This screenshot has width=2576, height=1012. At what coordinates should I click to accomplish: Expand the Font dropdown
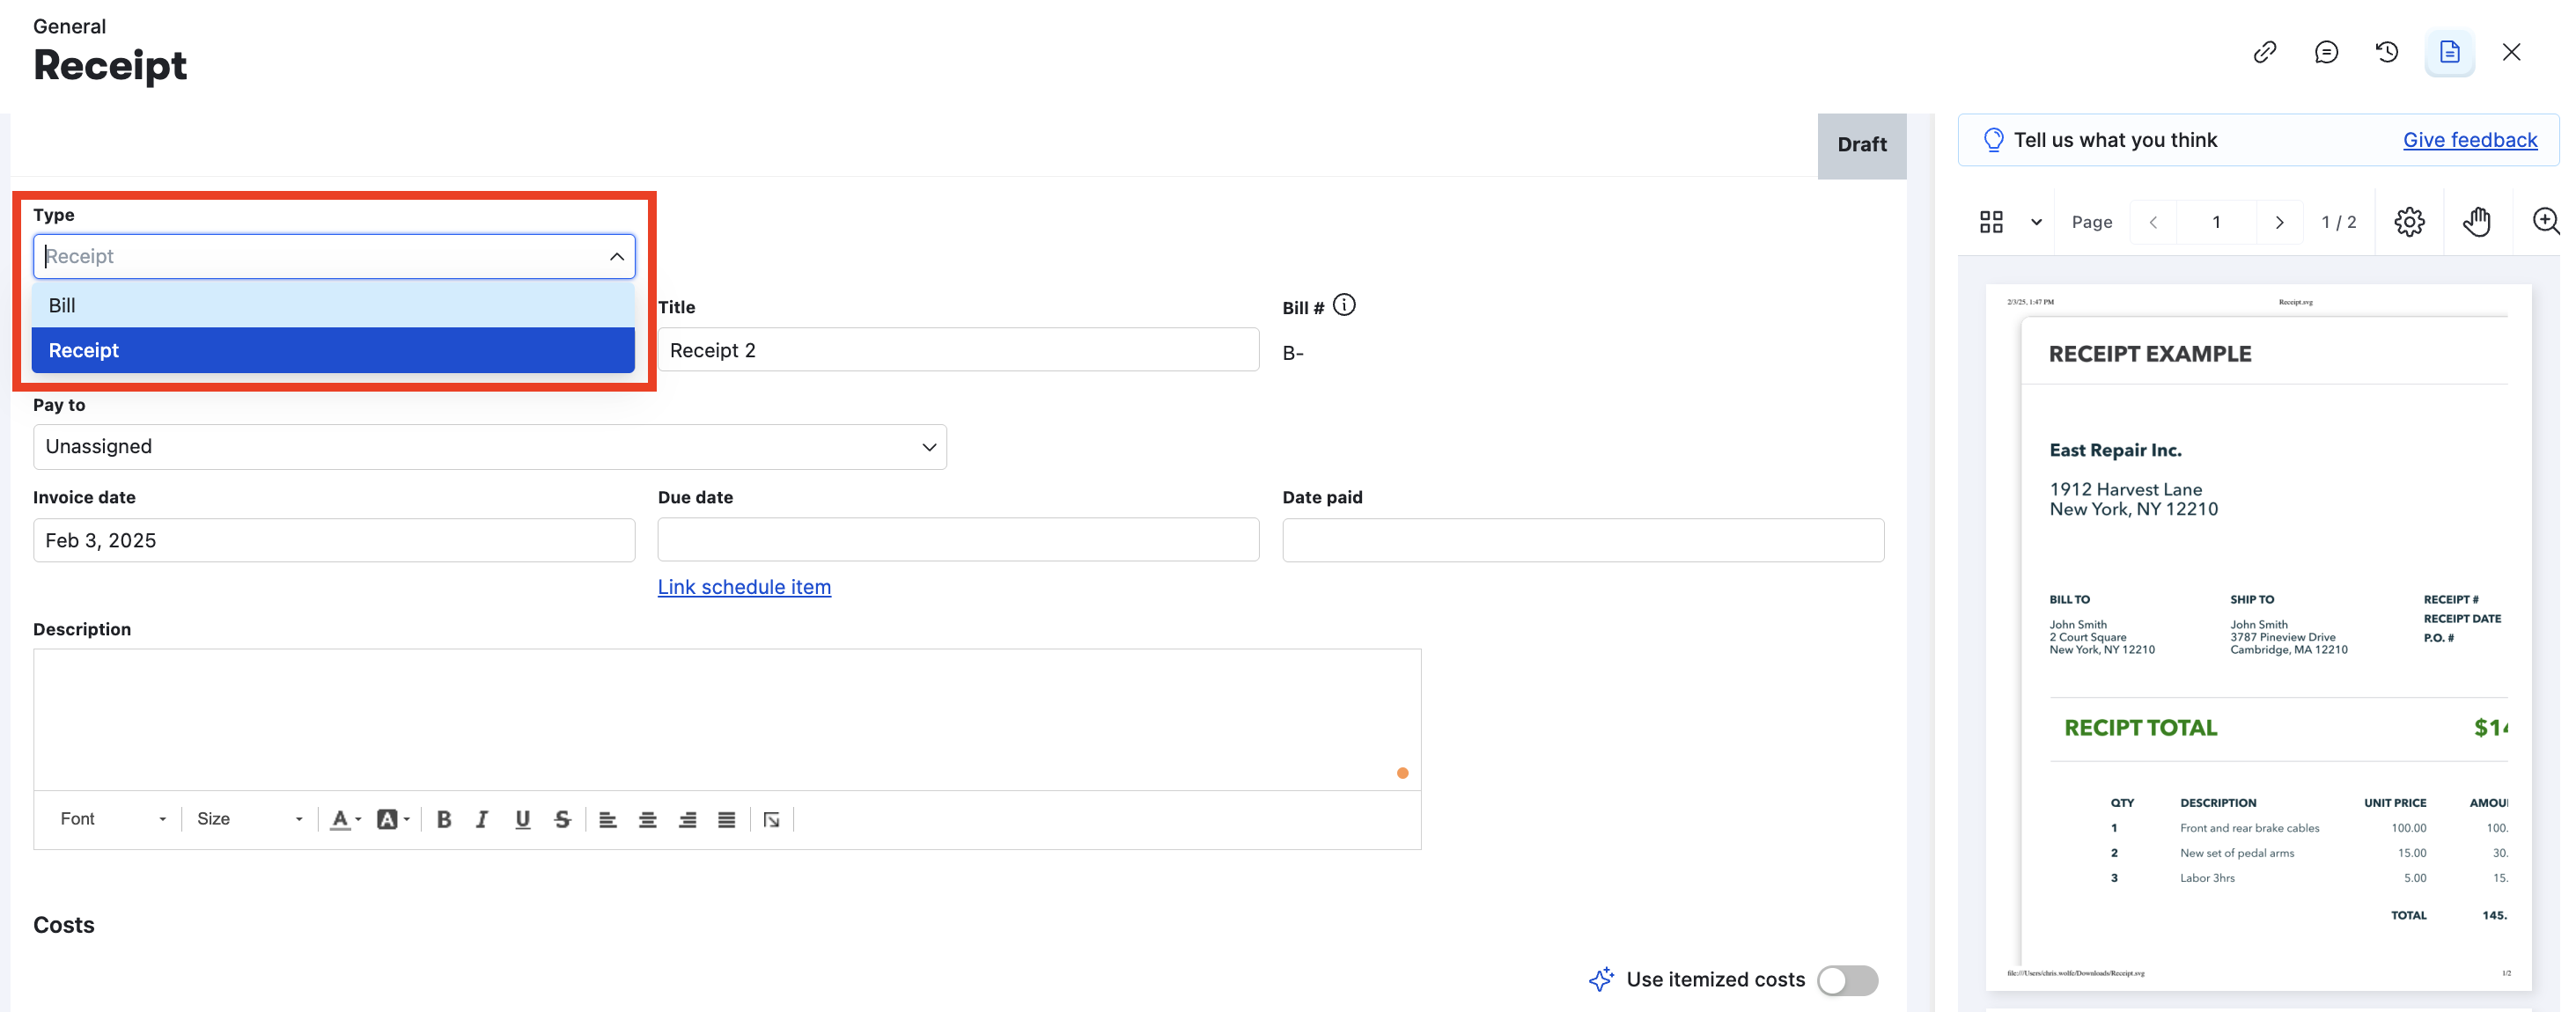click(x=112, y=820)
